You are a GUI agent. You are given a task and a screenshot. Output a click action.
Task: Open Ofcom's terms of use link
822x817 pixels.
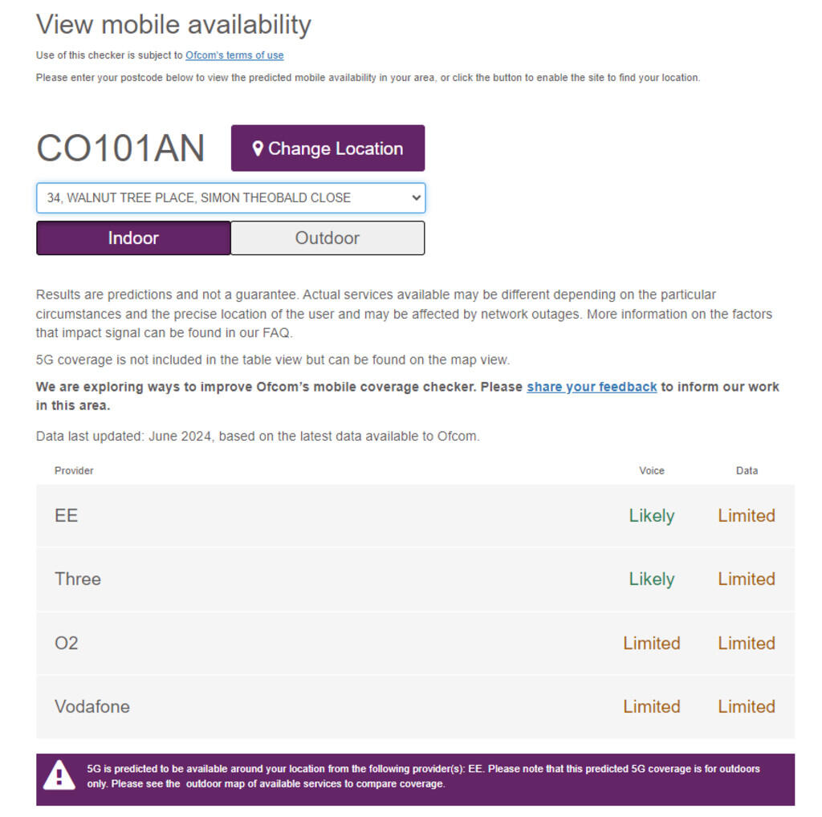pos(234,55)
